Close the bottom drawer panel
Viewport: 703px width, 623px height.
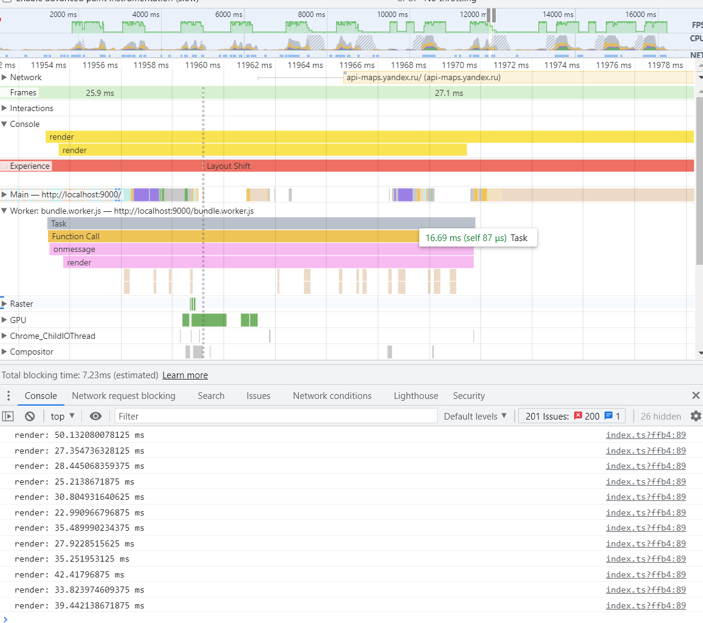[x=695, y=395]
